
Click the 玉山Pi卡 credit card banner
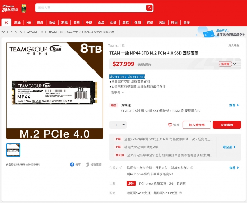pos(221,32)
